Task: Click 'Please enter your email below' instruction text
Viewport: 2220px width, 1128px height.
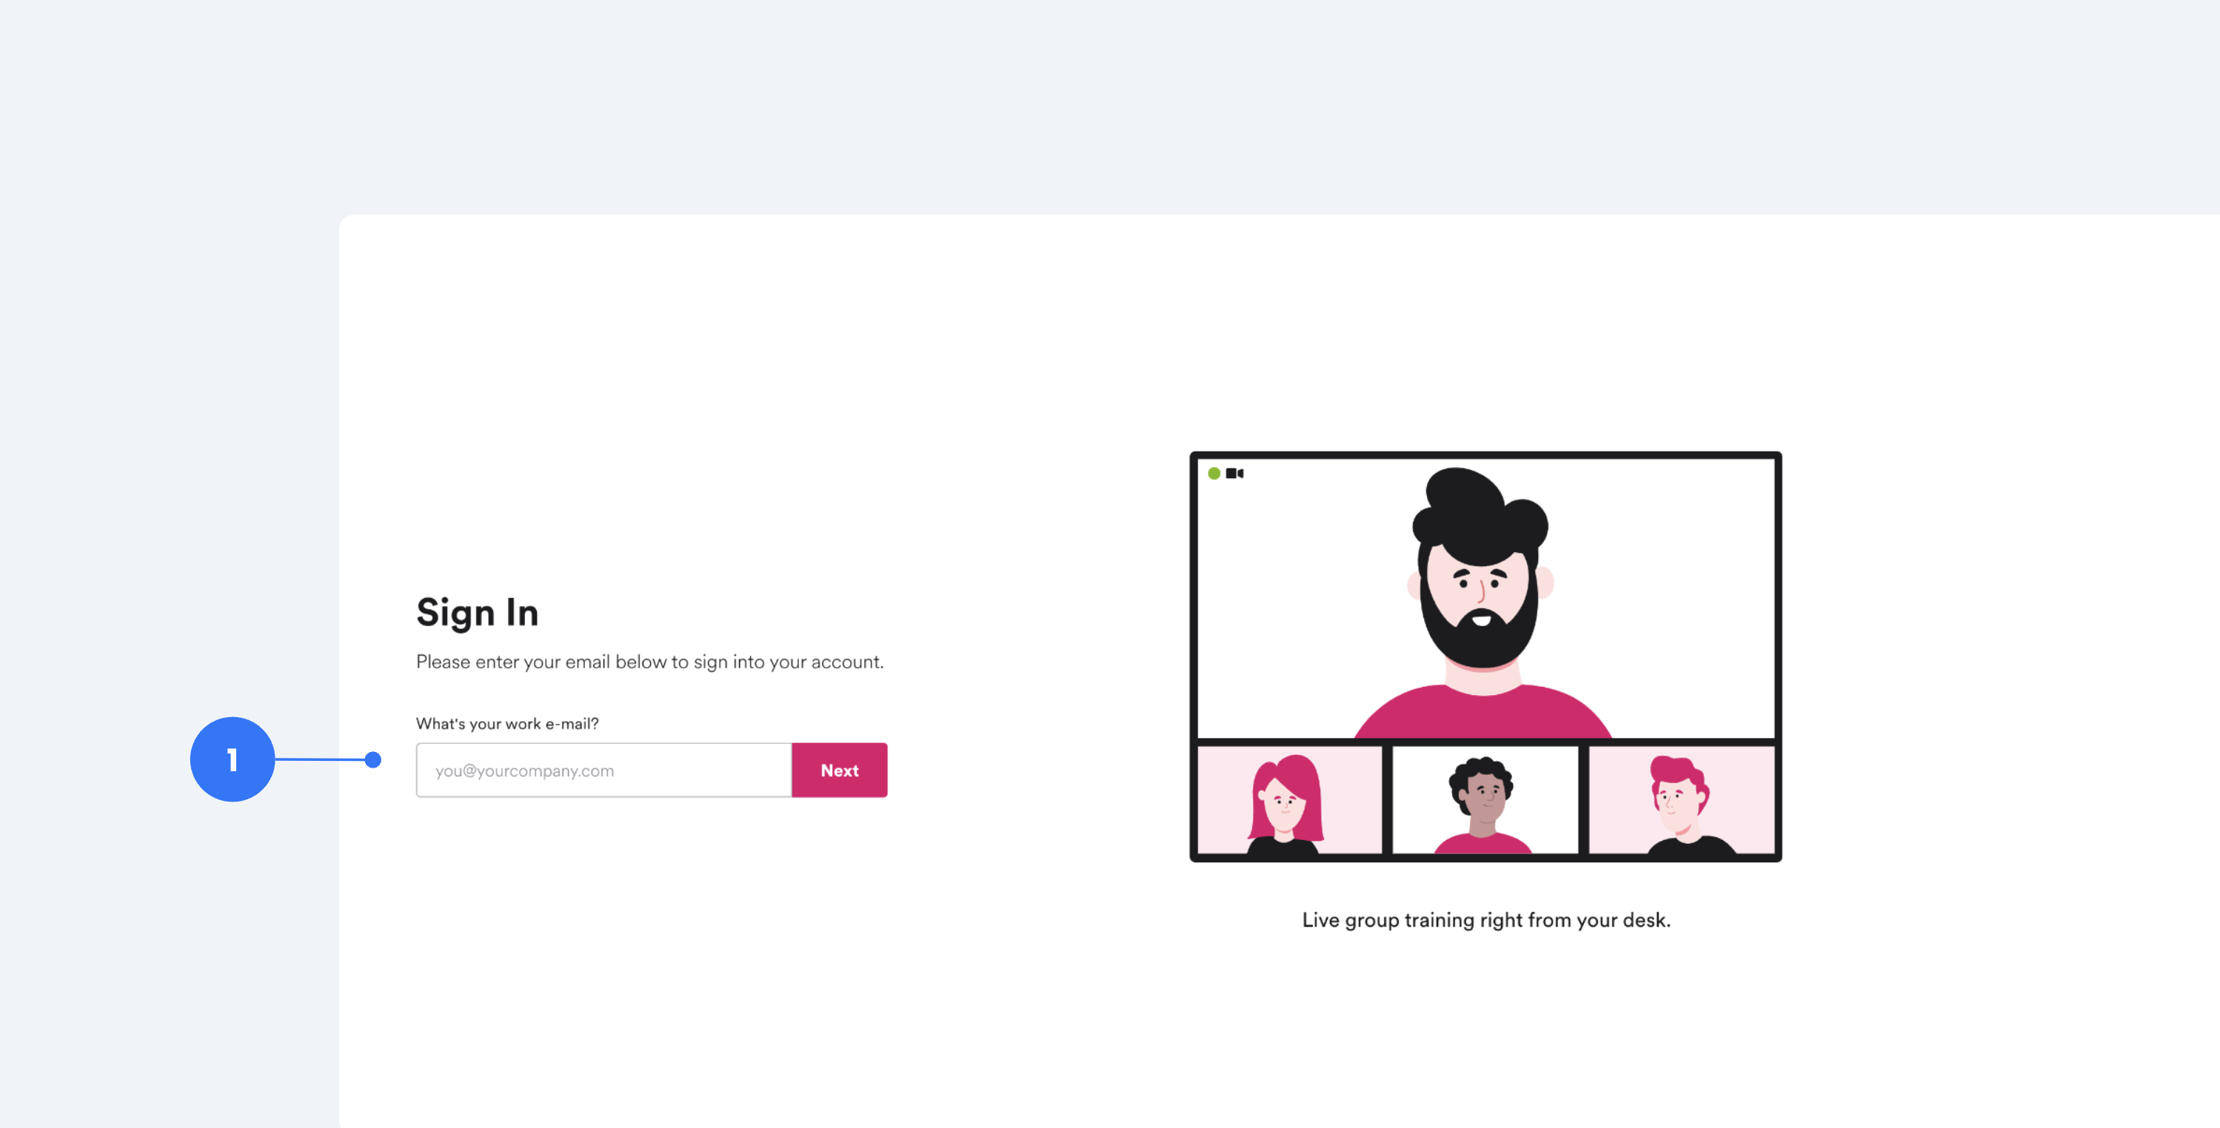Action: (x=650, y=662)
